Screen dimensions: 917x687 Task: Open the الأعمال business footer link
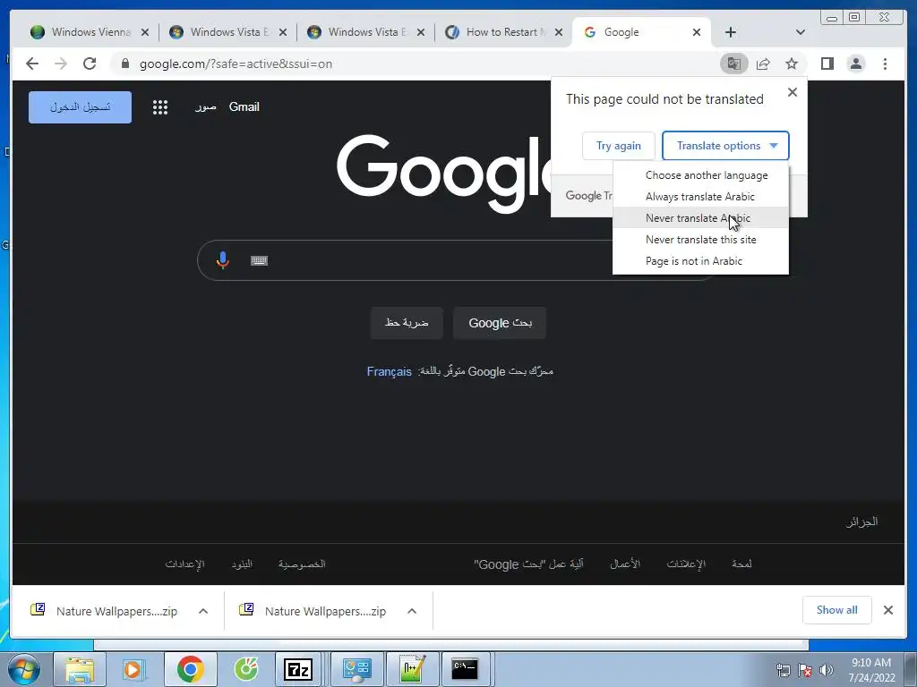(624, 564)
